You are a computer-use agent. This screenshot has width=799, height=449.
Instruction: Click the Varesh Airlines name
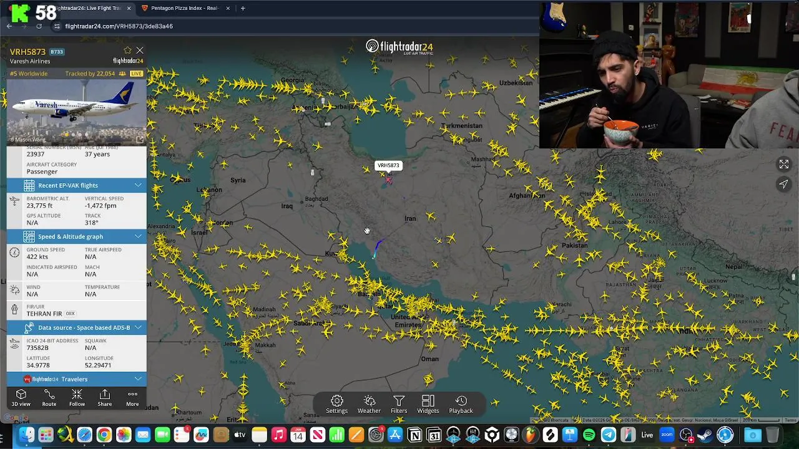30,61
